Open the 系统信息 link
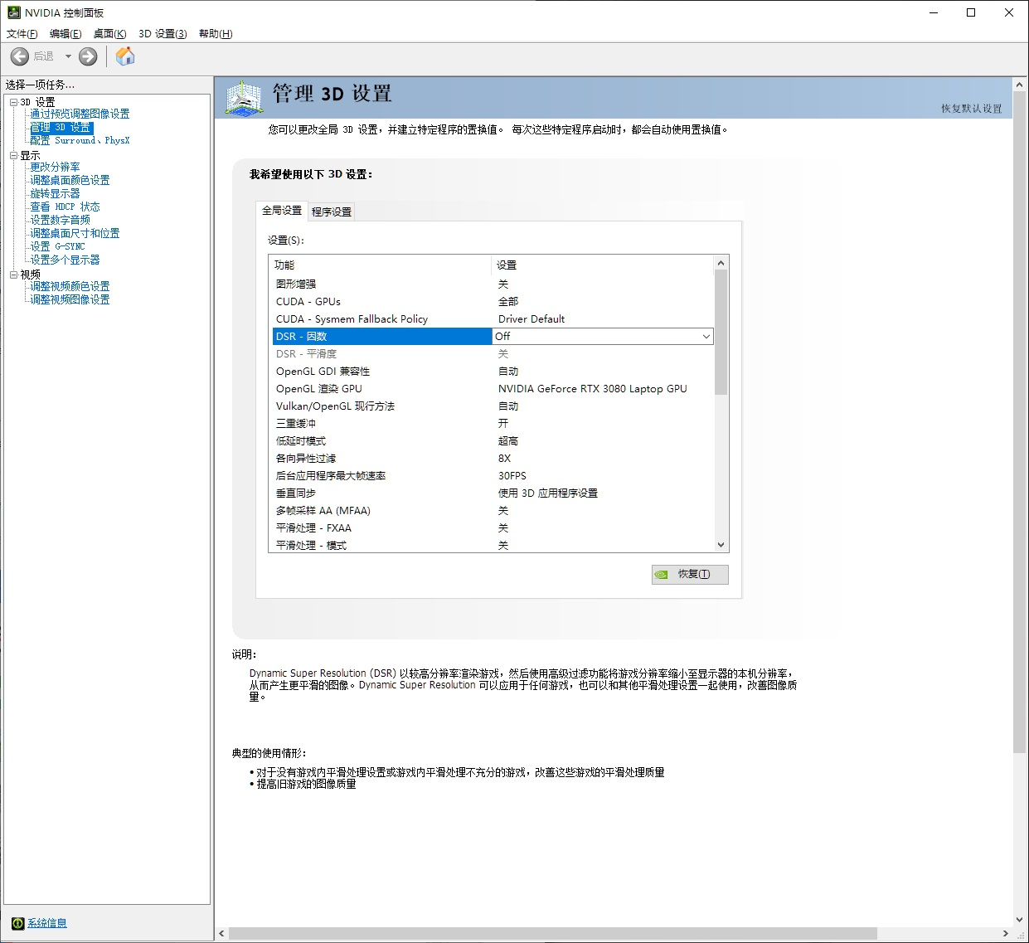 click(47, 923)
